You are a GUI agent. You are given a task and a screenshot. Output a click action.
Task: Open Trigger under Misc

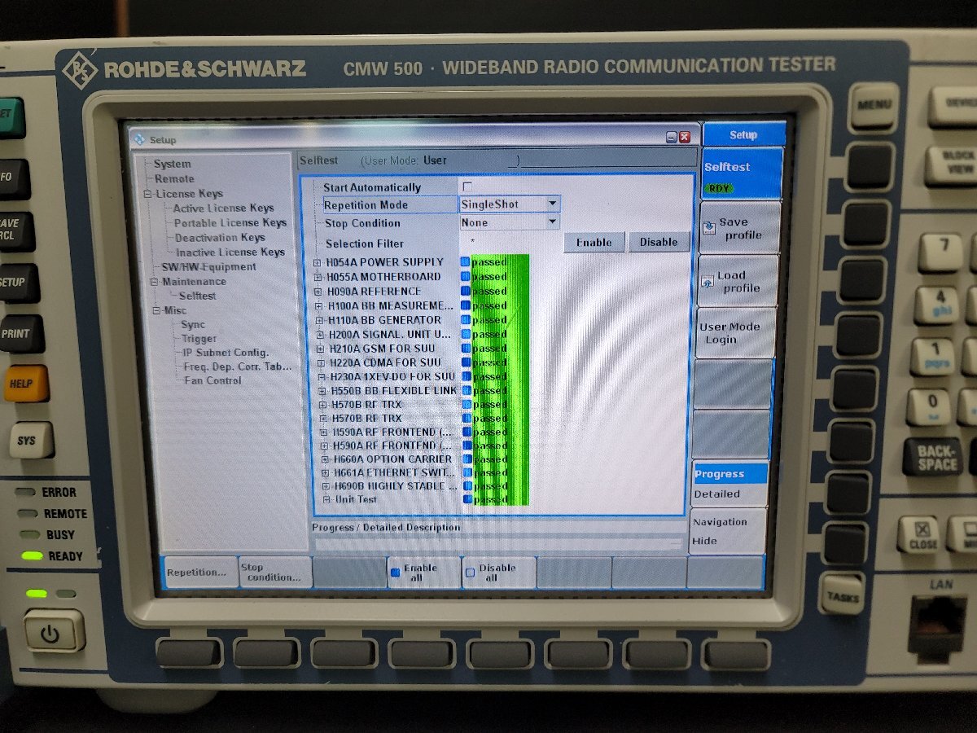click(x=199, y=338)
